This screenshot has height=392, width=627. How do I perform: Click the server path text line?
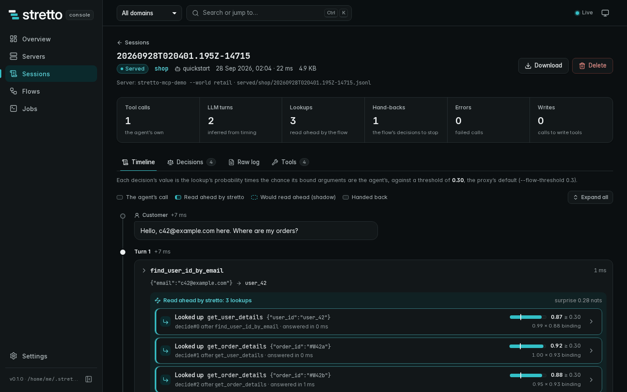tap(244, 83)
